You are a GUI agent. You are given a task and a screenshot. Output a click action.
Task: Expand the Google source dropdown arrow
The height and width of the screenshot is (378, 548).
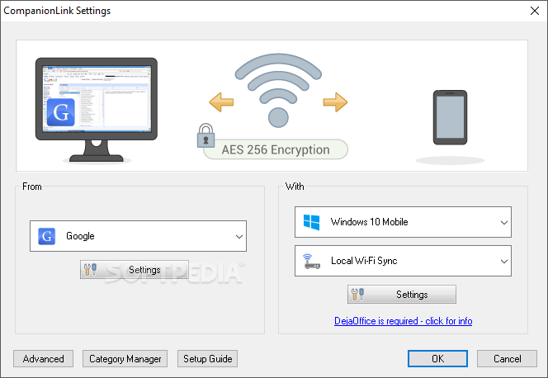tap(239, 237)
